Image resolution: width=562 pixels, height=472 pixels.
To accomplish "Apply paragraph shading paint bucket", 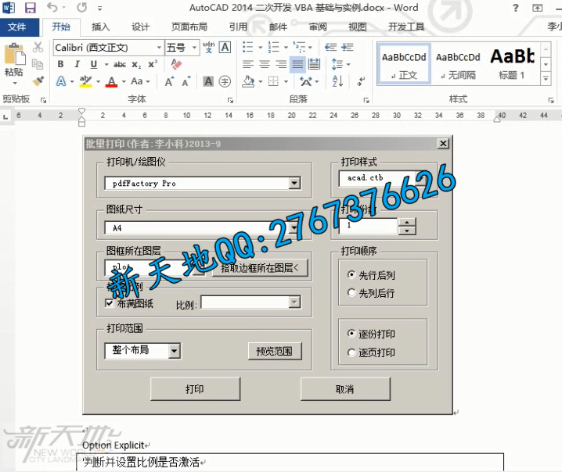I will pos(248,81).
